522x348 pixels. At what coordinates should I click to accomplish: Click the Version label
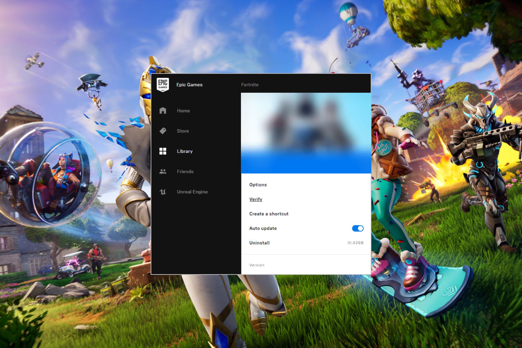pyautogui.click(x=257, y=265)
